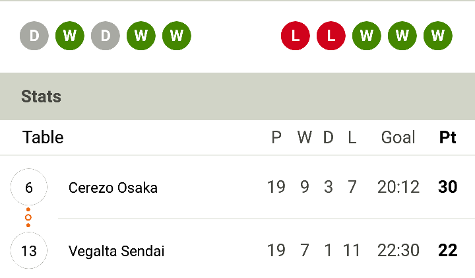Sort table by Pt column header

448,137
